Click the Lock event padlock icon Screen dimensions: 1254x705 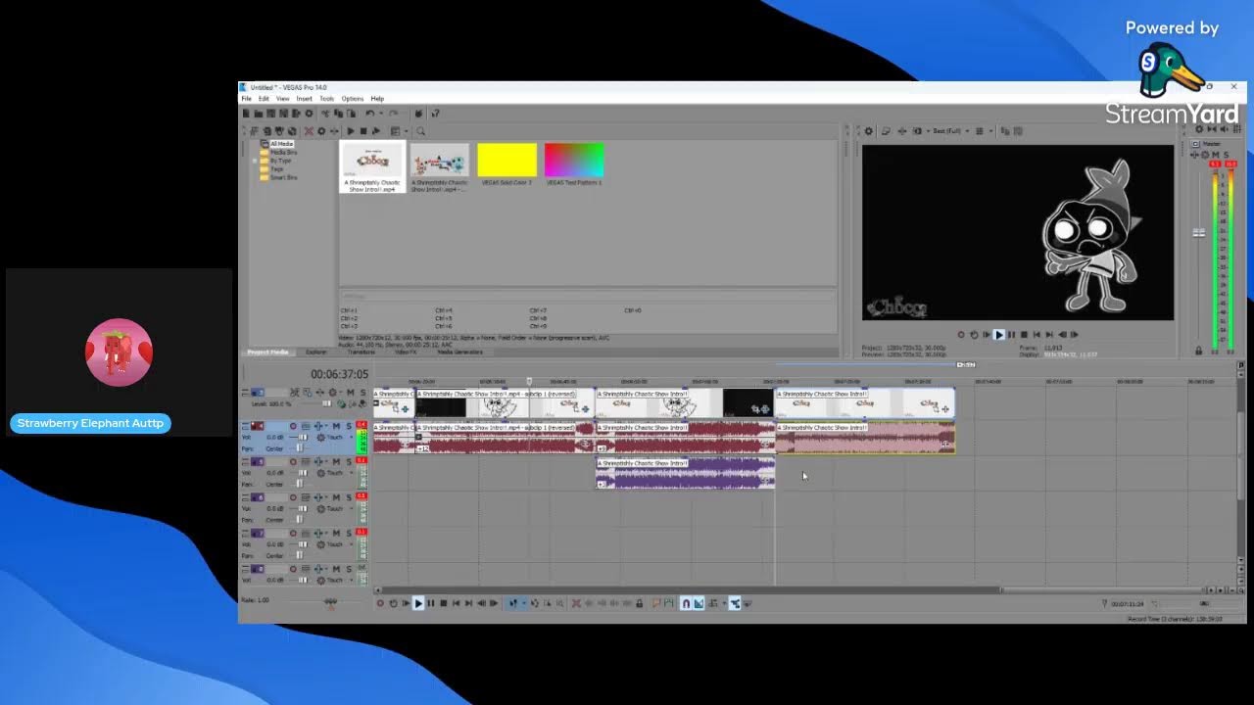pyautogui.click(x=639, y=603)
